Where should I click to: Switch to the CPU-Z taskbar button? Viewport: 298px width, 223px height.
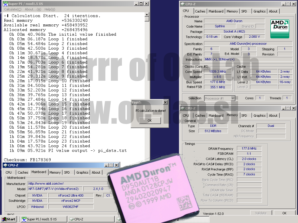point(91,219)
